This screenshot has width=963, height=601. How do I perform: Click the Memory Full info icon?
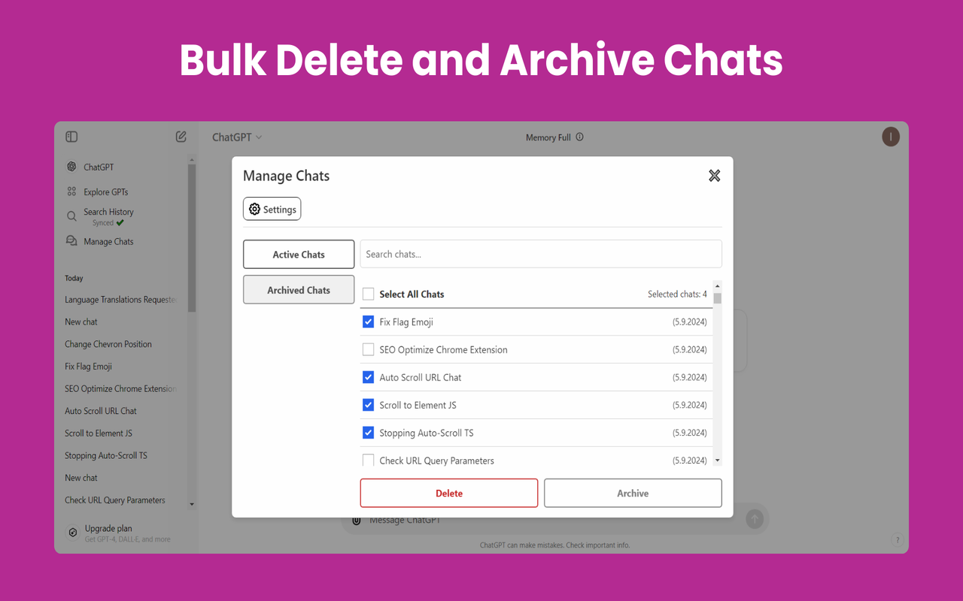pyautogui.click(x=579, y=137)
